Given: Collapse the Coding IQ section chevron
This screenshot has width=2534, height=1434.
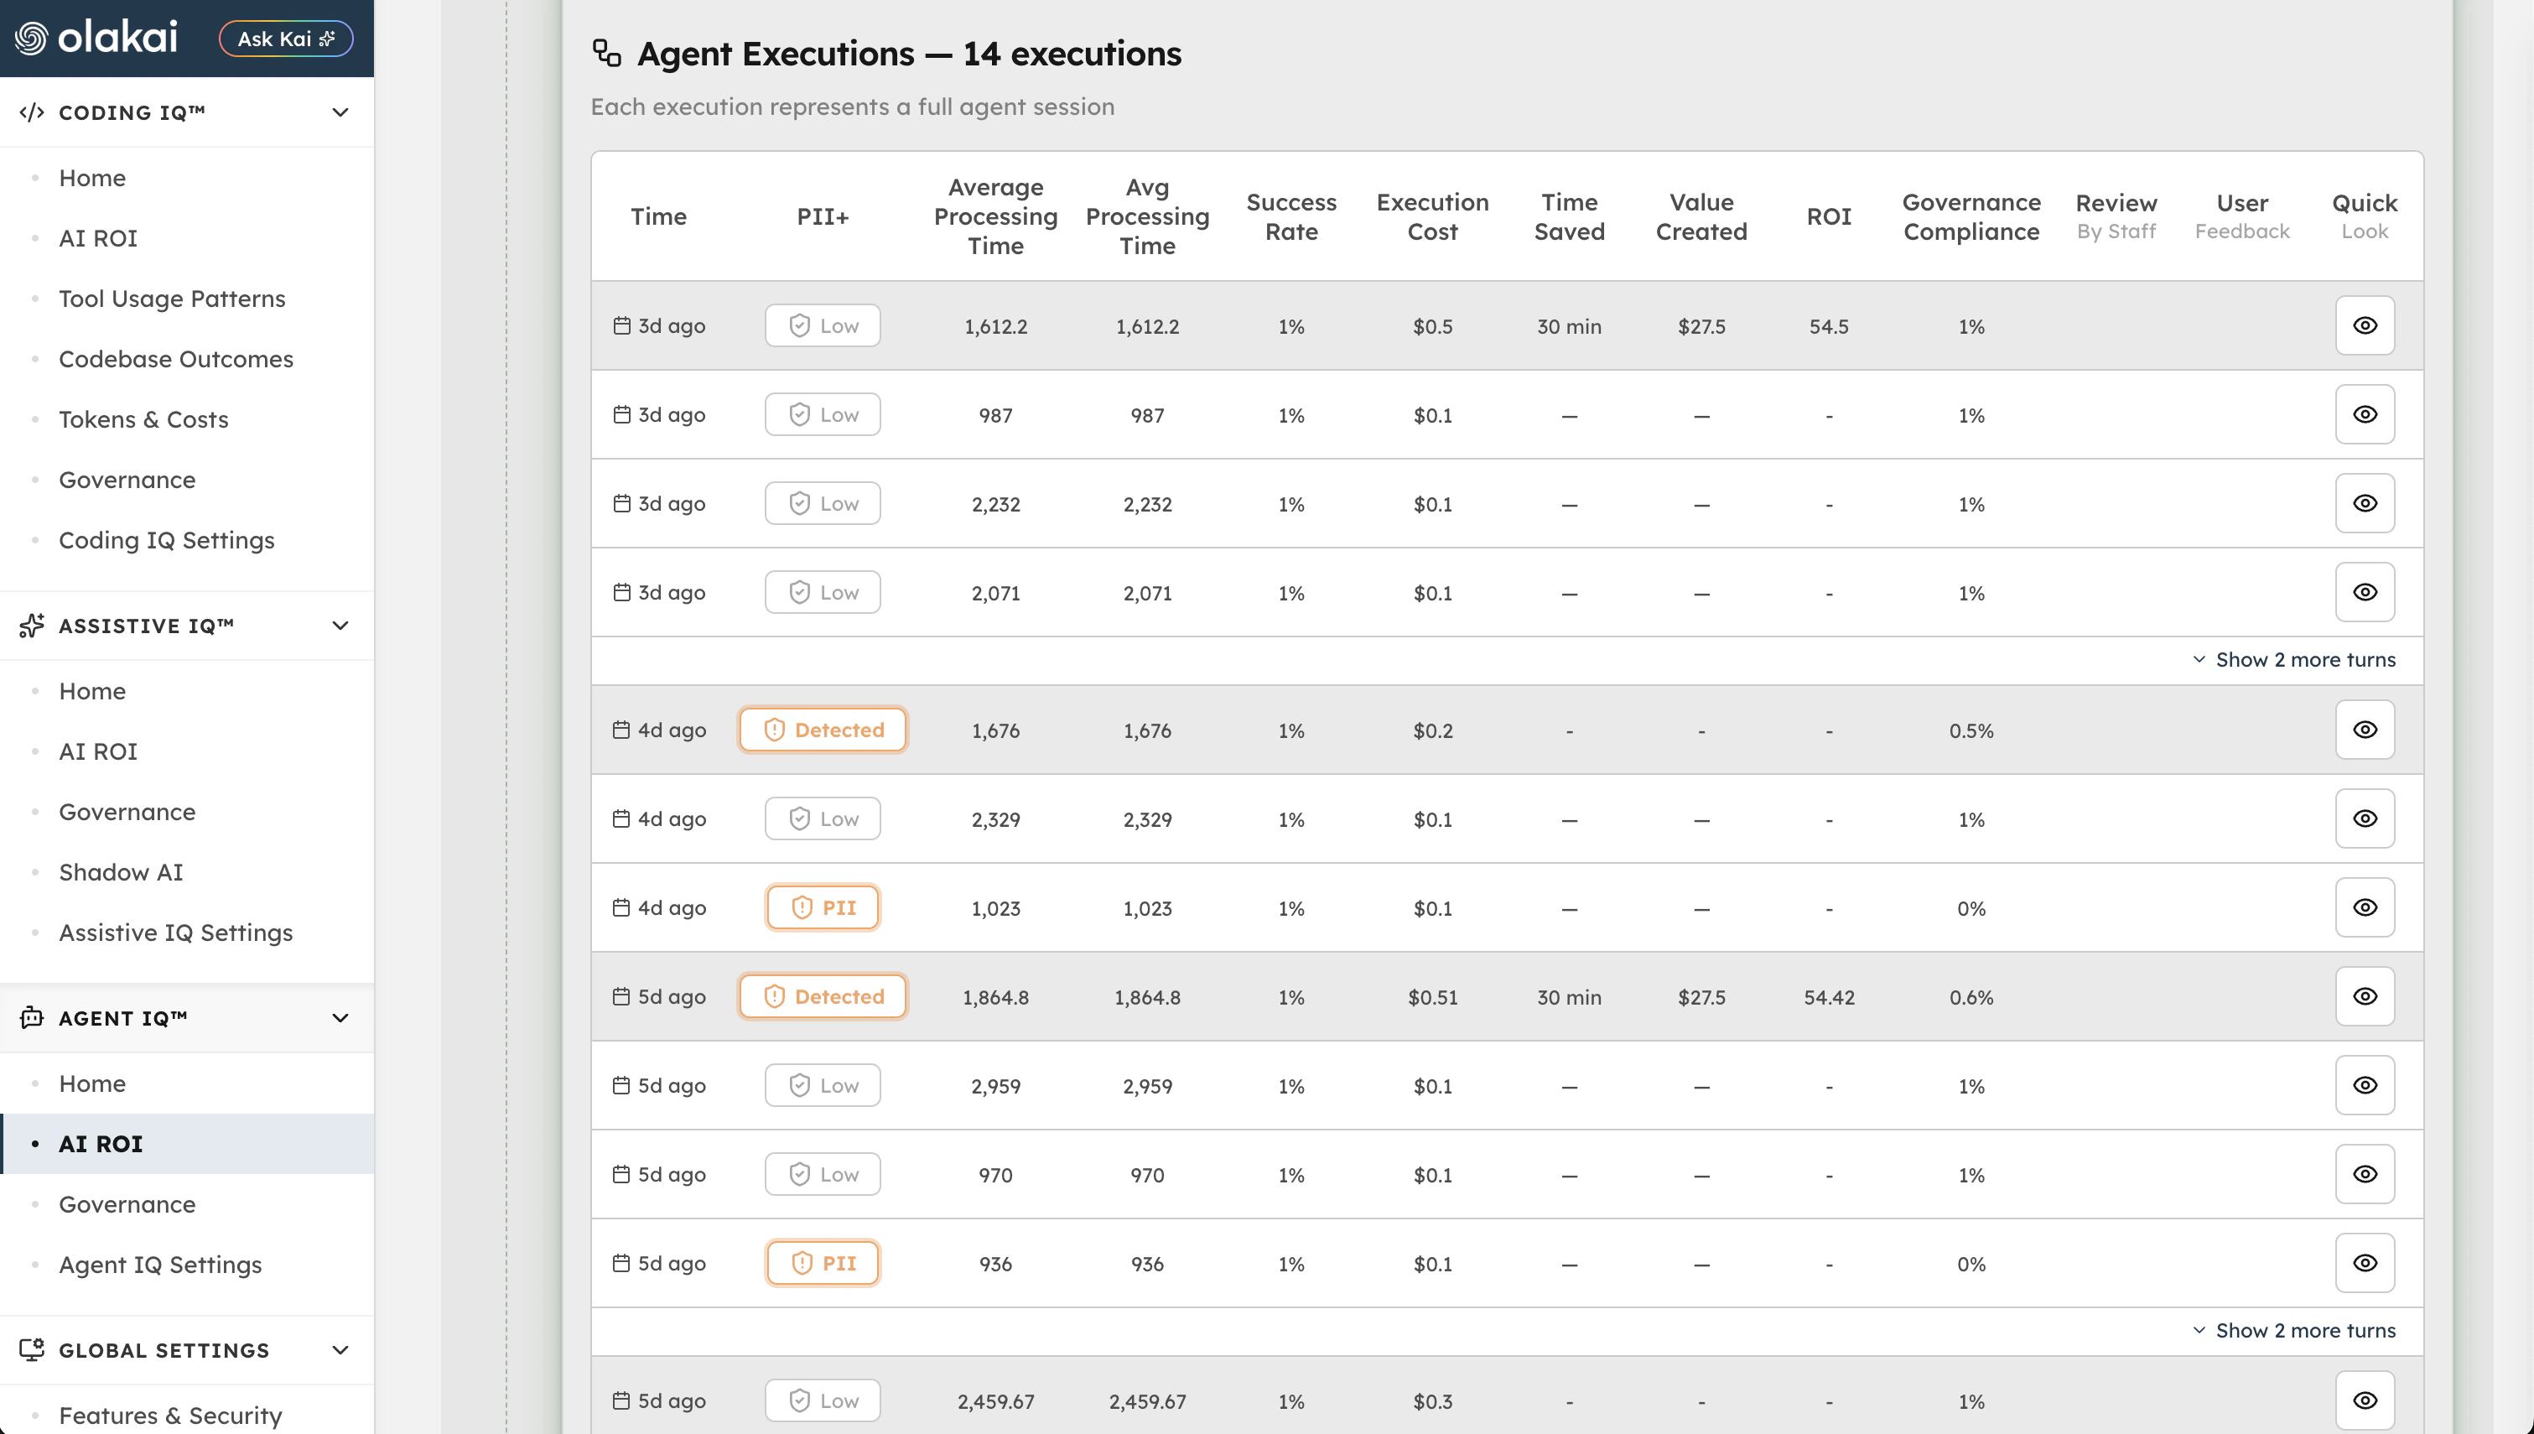Looking at the screenshot, I should pos(340,112).
